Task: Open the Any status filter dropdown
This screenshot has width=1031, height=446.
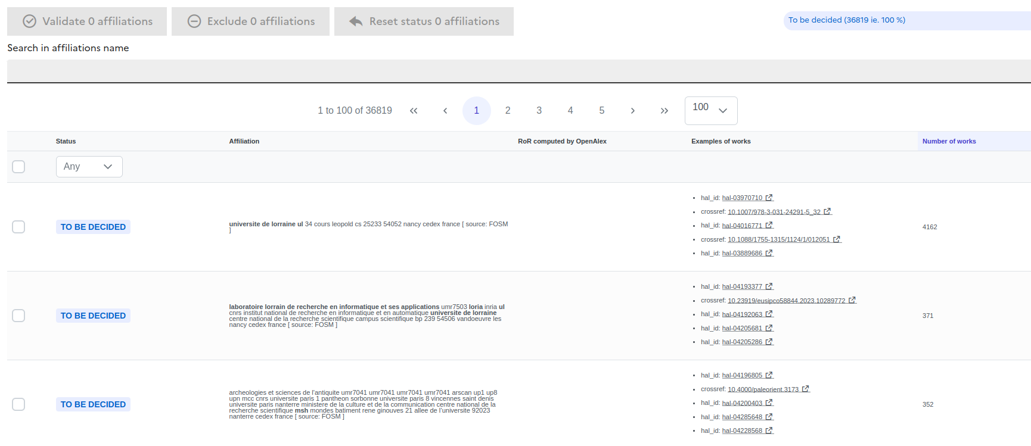Action: (89, 167)
